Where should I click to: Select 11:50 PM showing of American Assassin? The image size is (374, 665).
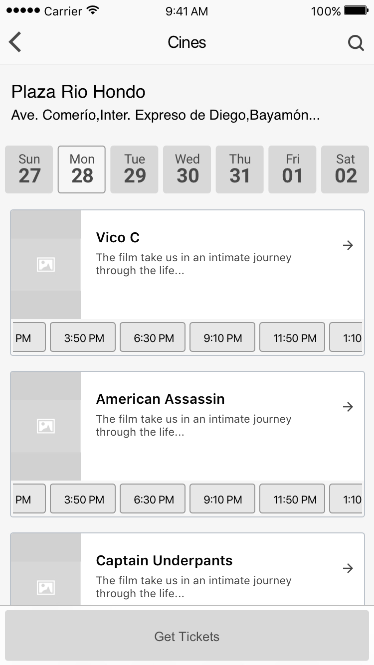pyautogui.click(x=292, y=499)
